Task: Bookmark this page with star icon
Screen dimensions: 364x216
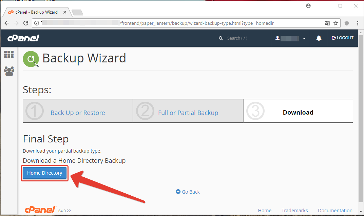Action: tap(336, 23)
